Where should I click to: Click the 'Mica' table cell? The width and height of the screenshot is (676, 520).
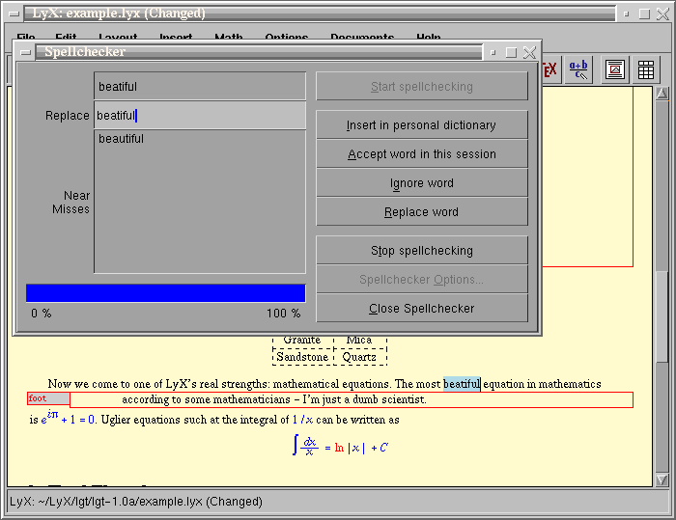[359, 341]
